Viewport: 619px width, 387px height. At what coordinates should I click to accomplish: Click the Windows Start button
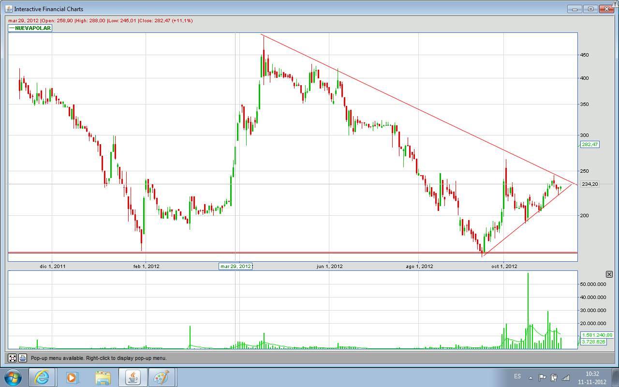[x=12, y=377]
